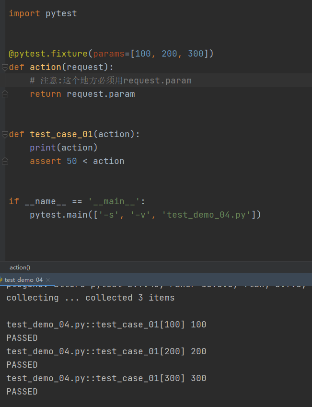Click PASSED under test_case_01[100]

22,338
